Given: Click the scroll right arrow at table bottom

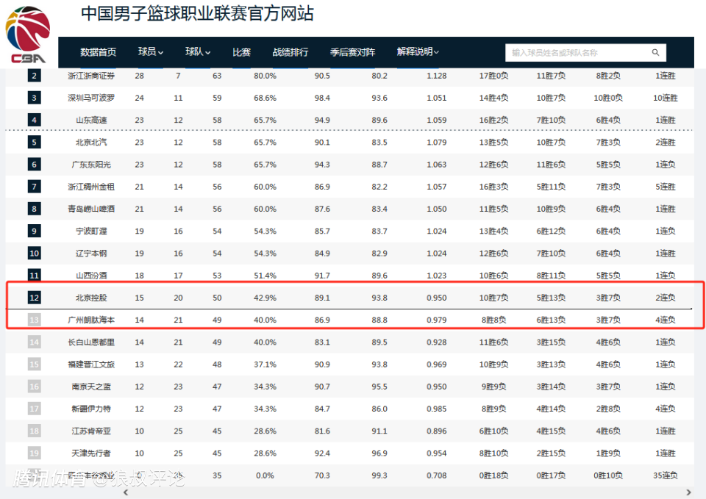Looking at the screenshot, I should click(688, 492).
